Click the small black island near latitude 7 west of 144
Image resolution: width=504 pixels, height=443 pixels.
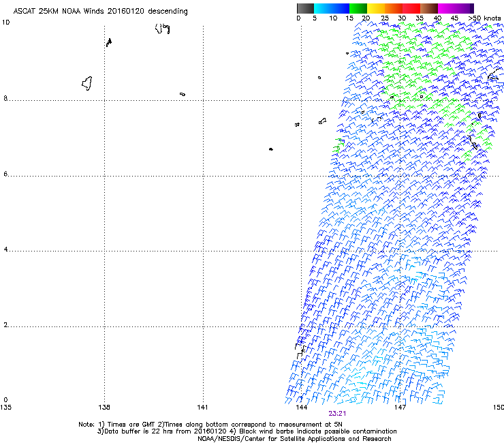coord(271,149)
